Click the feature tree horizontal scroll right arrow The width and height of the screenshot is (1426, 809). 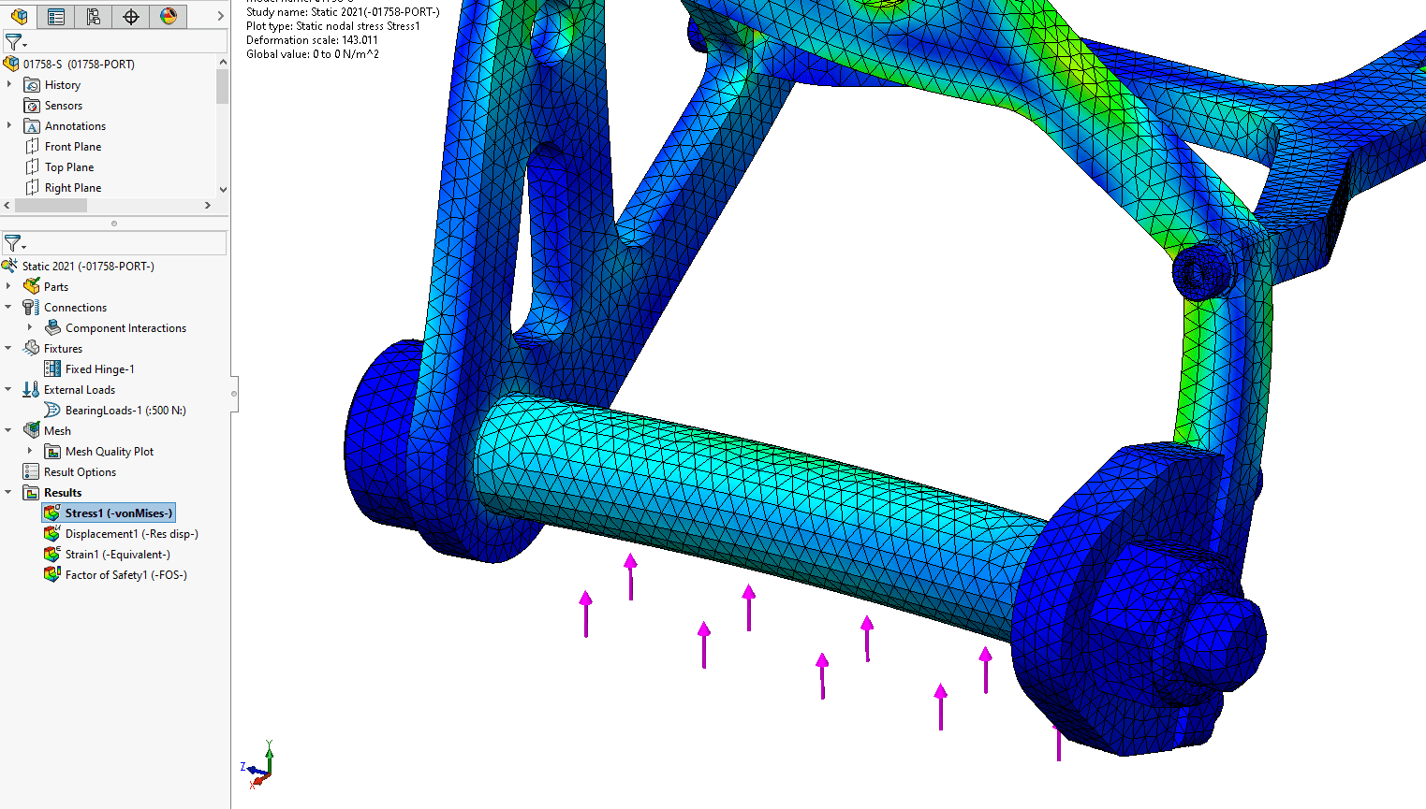pyautogui.click(x=208, y=205)
